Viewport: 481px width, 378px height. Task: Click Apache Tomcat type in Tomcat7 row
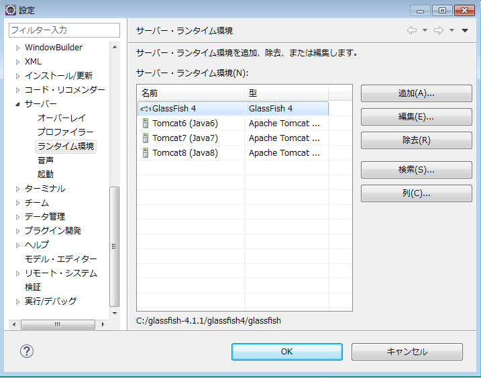click(x=284, y=138)
